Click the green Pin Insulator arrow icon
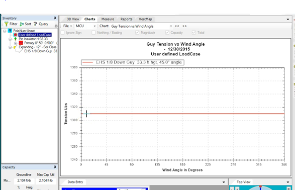This screenshot has width=295, height=190. (16, 39)
